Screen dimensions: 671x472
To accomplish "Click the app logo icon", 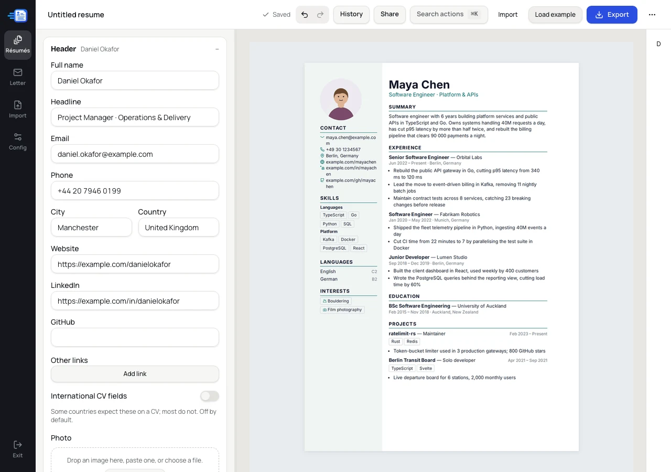I will pyautogui.click(x=17, y=15).
